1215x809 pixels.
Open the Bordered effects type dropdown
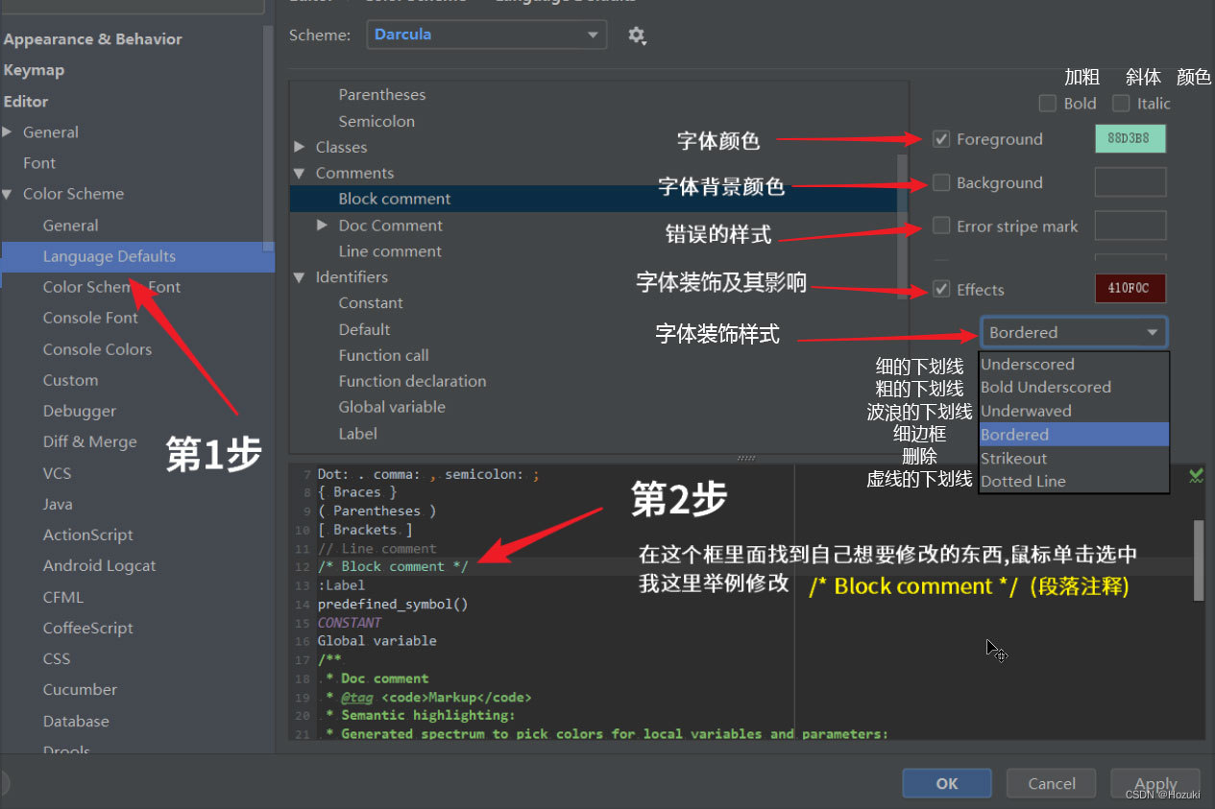(x=1074, y=332)
